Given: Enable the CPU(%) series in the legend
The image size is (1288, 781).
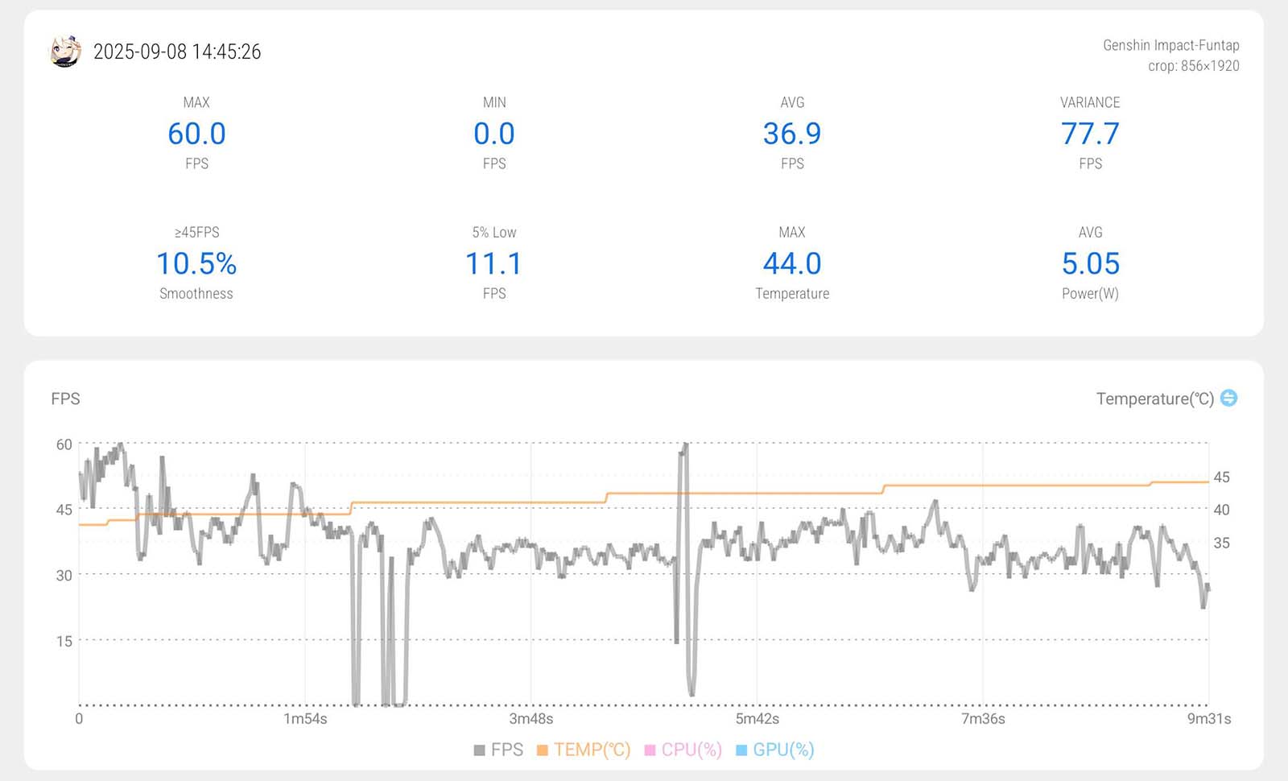Looking at the screenshot, I should coord(684,750).
